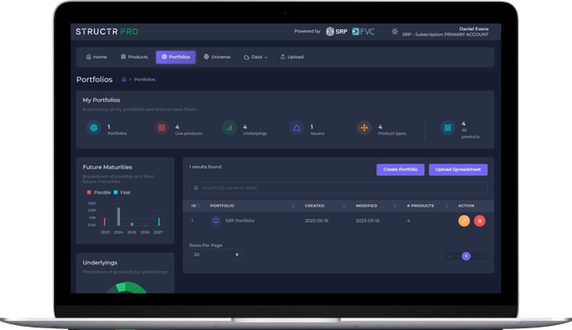Click the Live products red grid icon
The height and width of the screenshot is (330, 572).
pos(161,128)
